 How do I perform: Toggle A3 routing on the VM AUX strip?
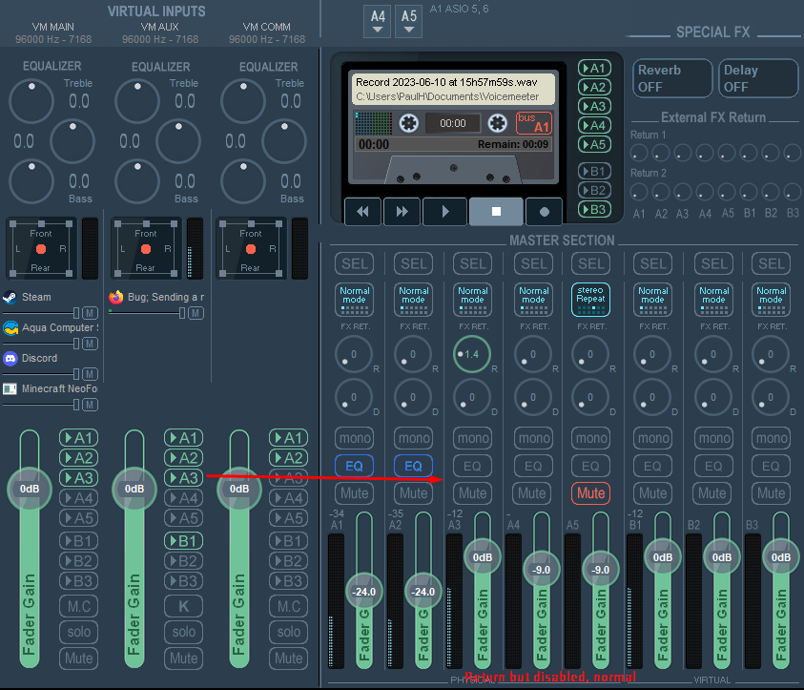click(x=183, y=478)
